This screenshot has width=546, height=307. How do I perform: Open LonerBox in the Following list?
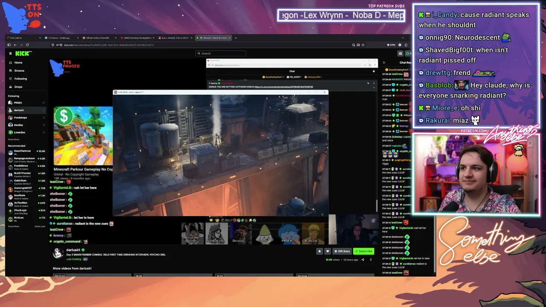(26, 133)
